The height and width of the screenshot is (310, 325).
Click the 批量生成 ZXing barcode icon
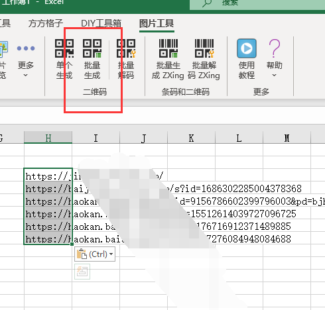click(168, 48)
